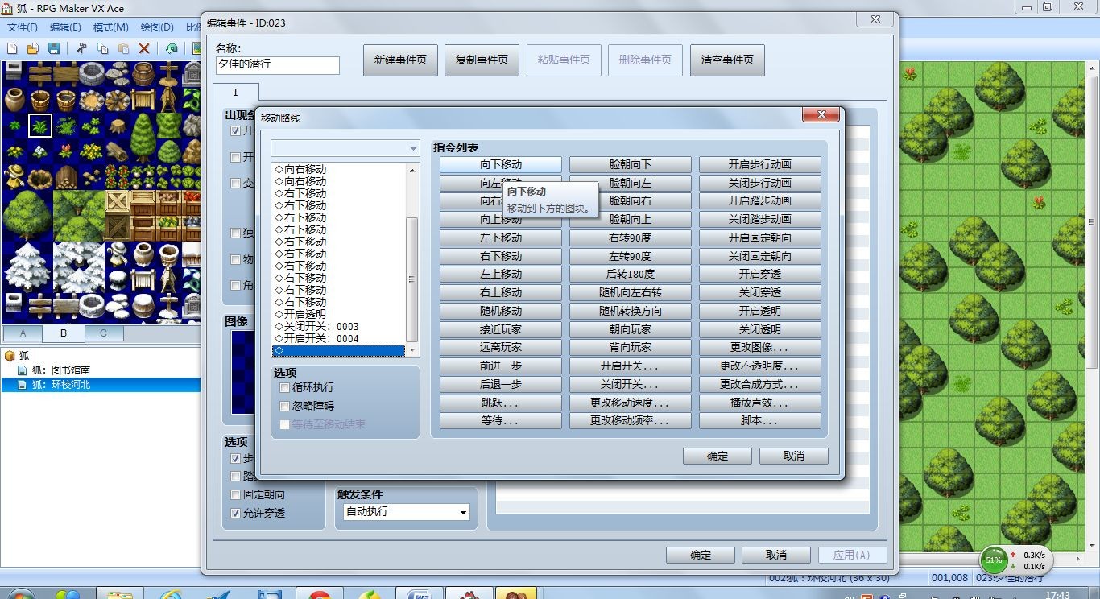The height and width of the screenshot is (599, 1100).
Task: Click the 脚本... command button
Action: [x=759, y=421]
